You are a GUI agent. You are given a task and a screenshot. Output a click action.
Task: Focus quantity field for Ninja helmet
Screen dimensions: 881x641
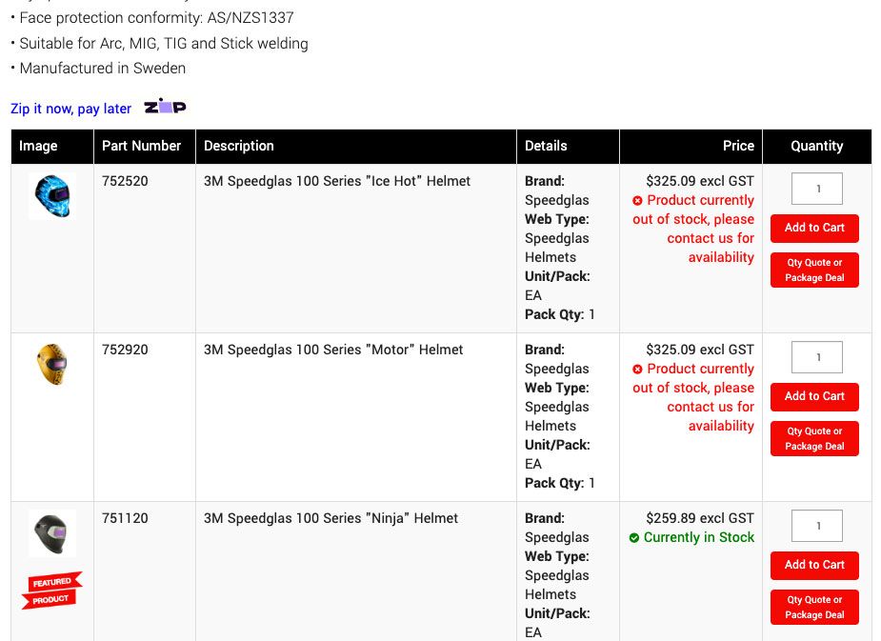tap(817, 526)
